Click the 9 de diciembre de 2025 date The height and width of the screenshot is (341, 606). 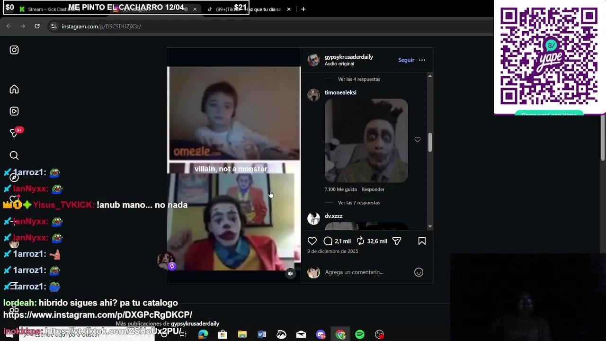tap(332, 251)
